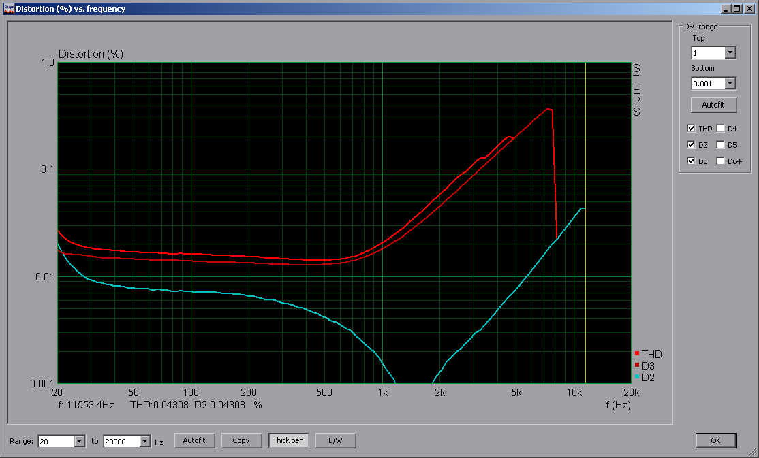Screen dimensions: 759x458
Task: Maximize the Distortion window
Action: tap(737, 9)
